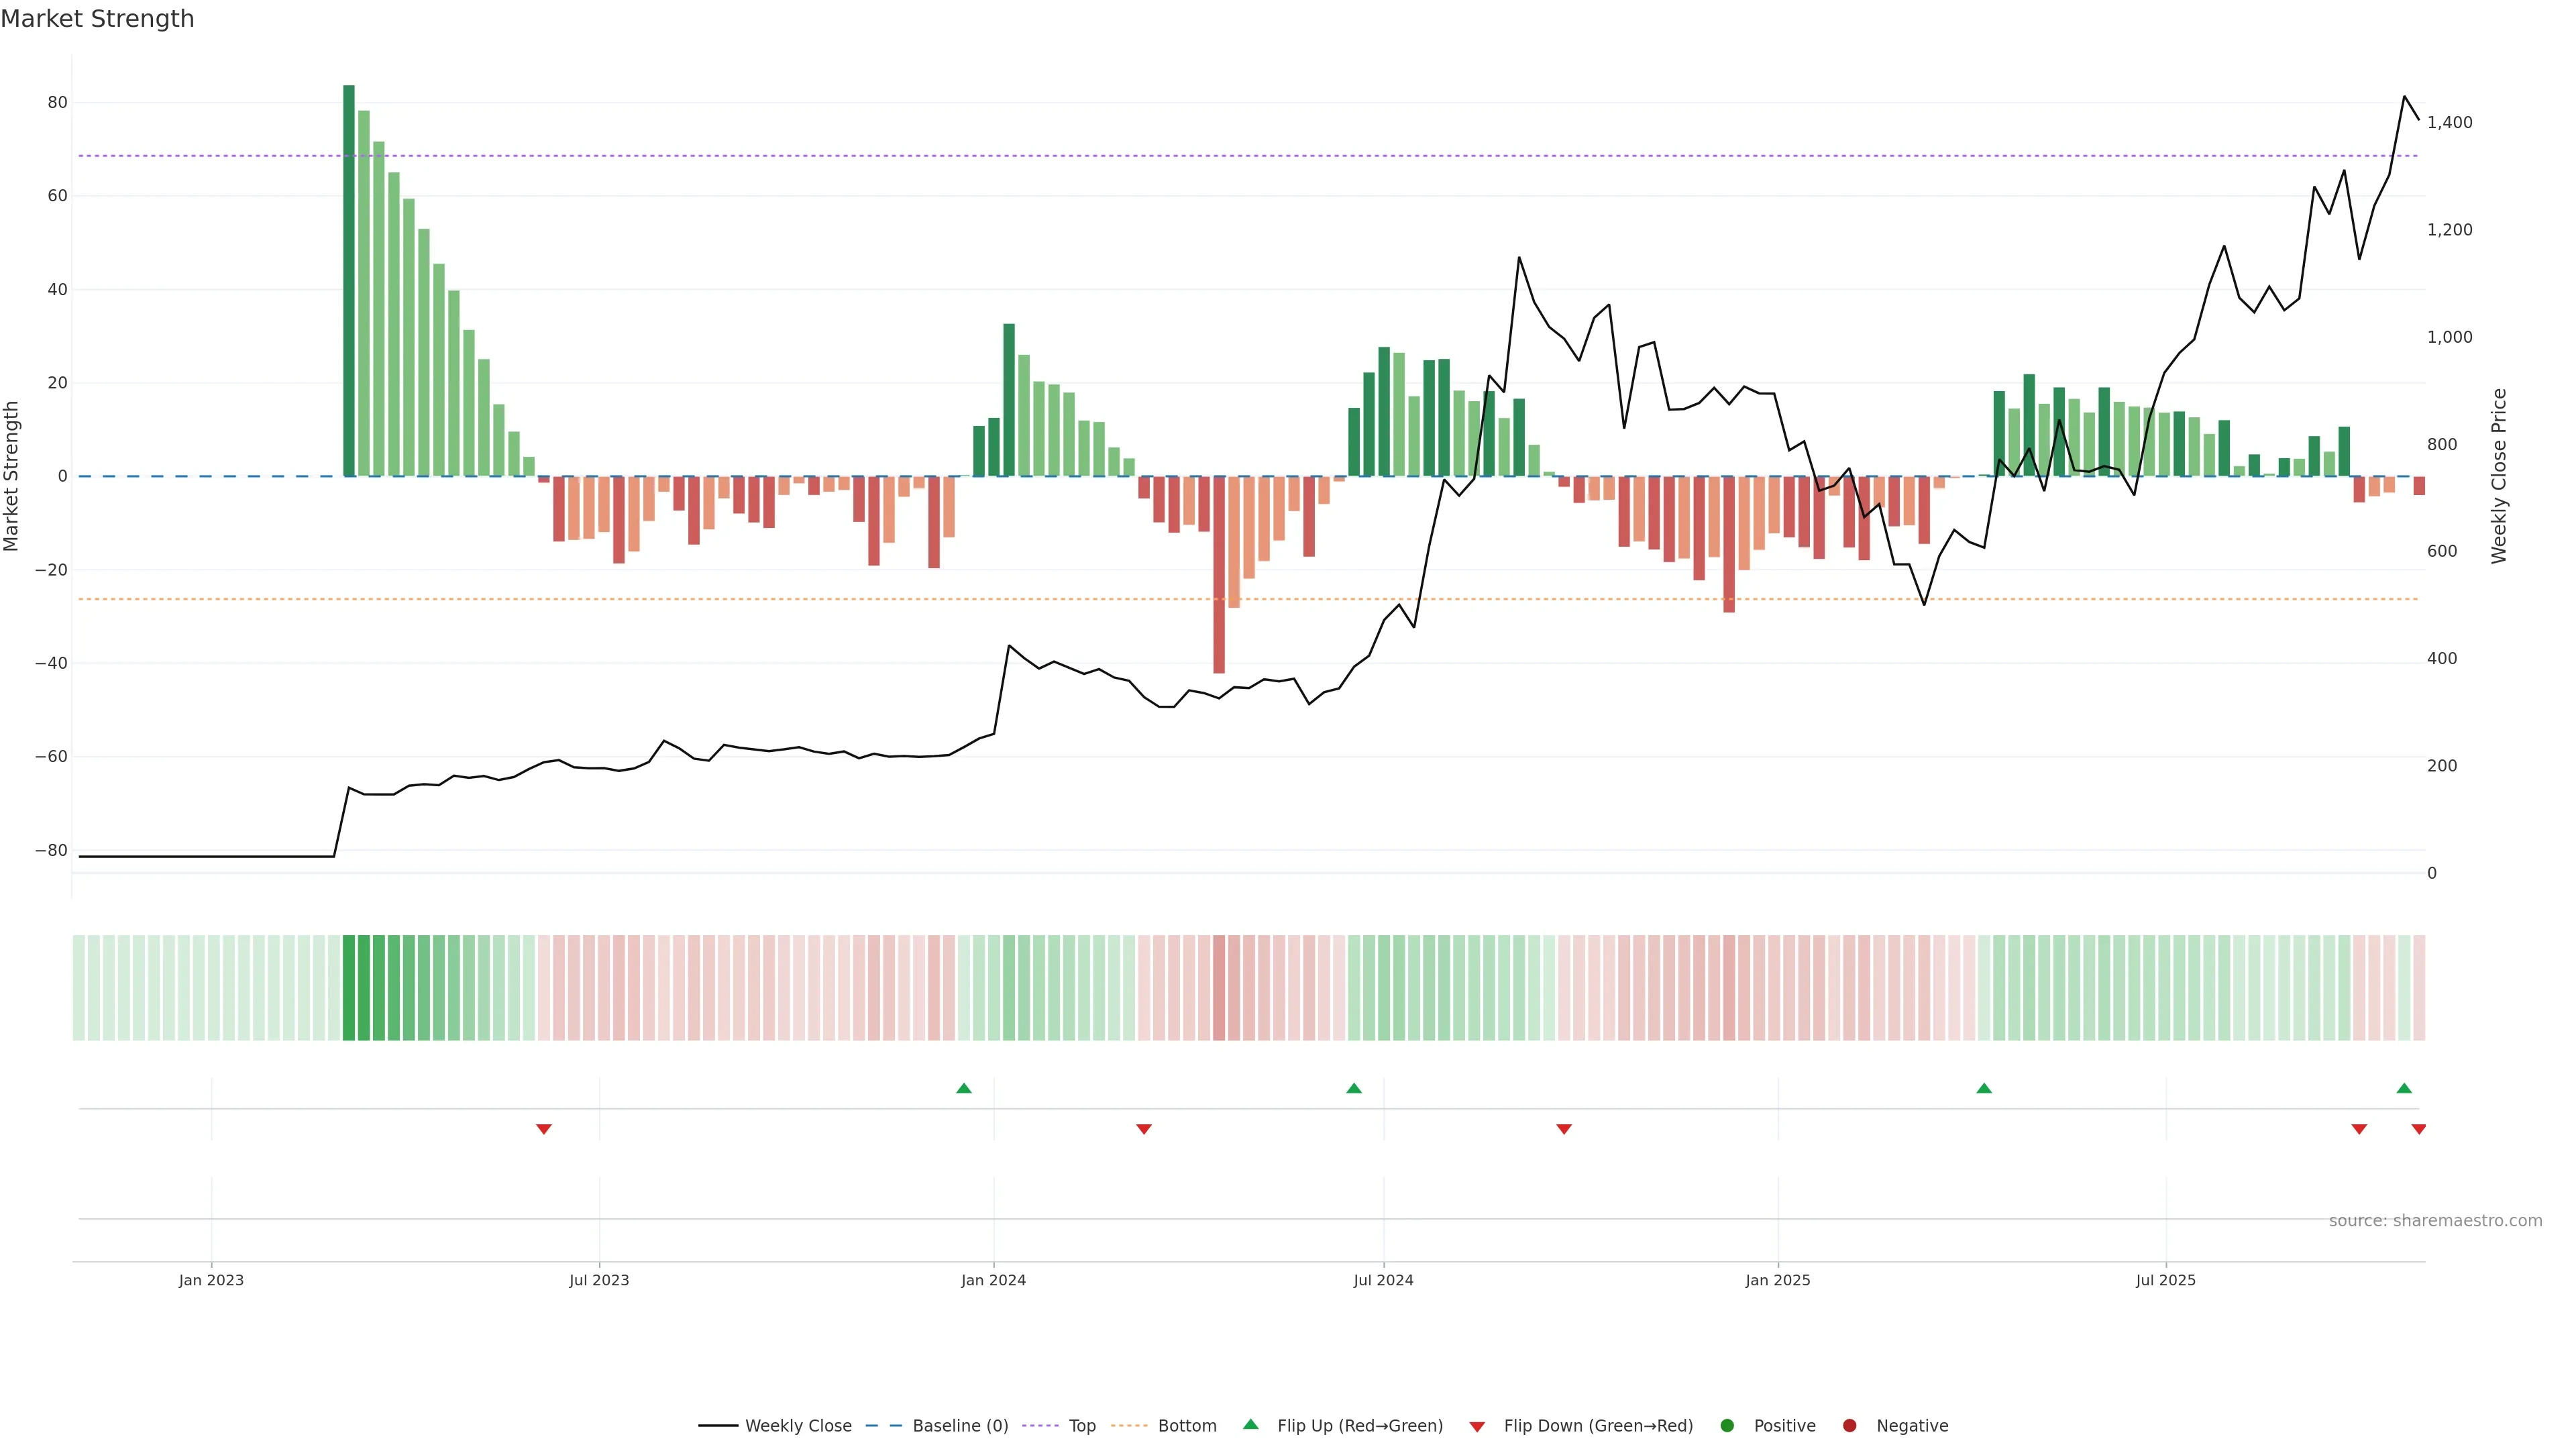Image resolution: width=2576 pixels, height=1449 pixels.
Task: Click the green Flip Up triangle legend icon
Action: coord(1250,1424)
